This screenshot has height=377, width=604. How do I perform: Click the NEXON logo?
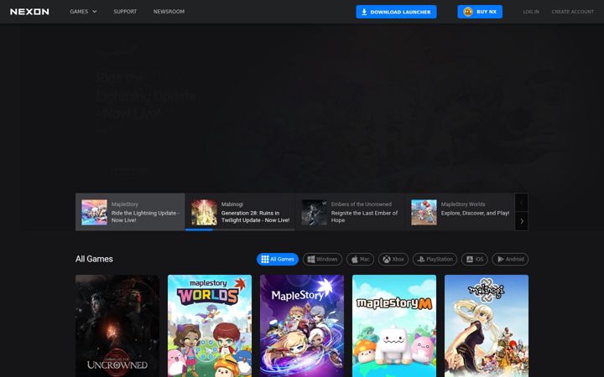point(29,12)
